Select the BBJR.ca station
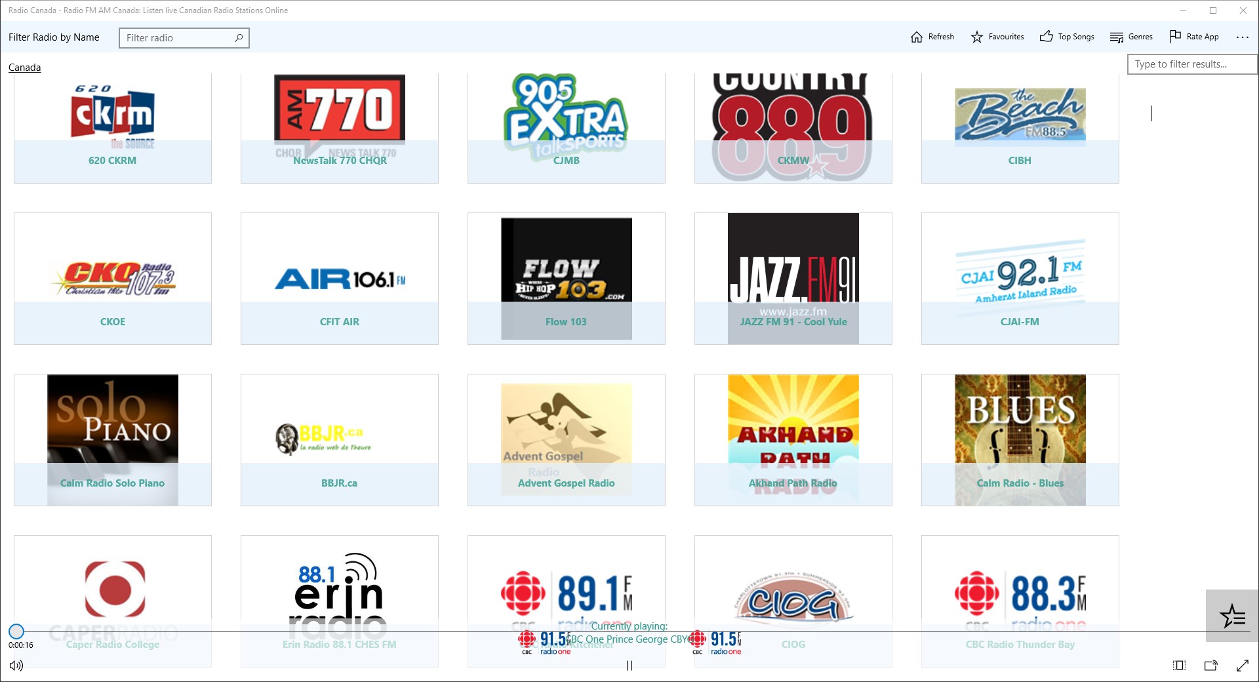The image size is (1259, 682). coord(340,440)
